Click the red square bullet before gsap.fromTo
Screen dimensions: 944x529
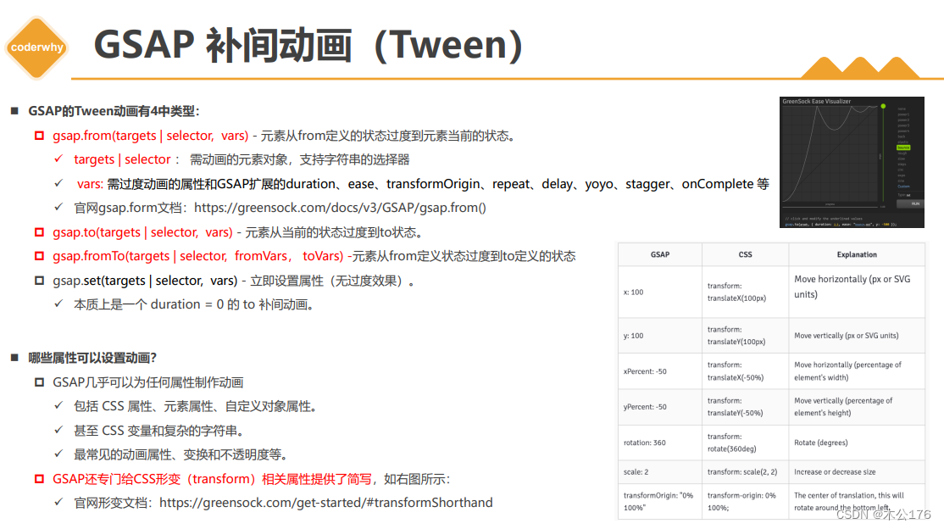[40, 256]
